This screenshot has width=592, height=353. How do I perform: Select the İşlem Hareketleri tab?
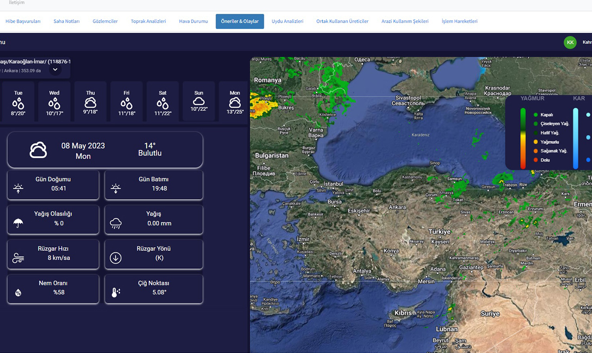click(459, 21)
